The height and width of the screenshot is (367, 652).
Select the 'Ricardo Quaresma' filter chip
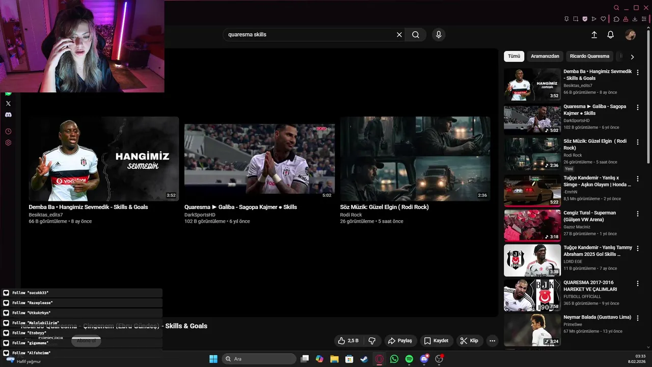[x=589, y=56]
